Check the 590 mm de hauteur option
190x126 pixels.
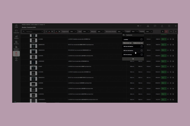[142, 50]
